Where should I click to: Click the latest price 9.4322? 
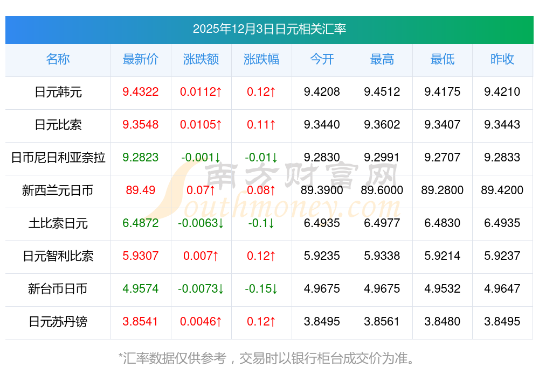140,92
